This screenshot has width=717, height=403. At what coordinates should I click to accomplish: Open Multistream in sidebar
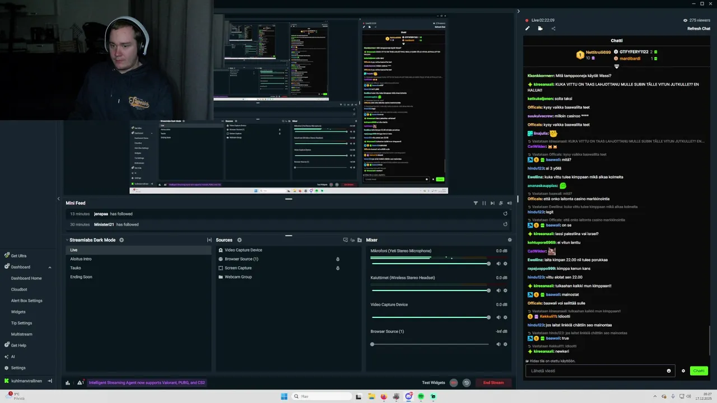[x=22, y=334]
